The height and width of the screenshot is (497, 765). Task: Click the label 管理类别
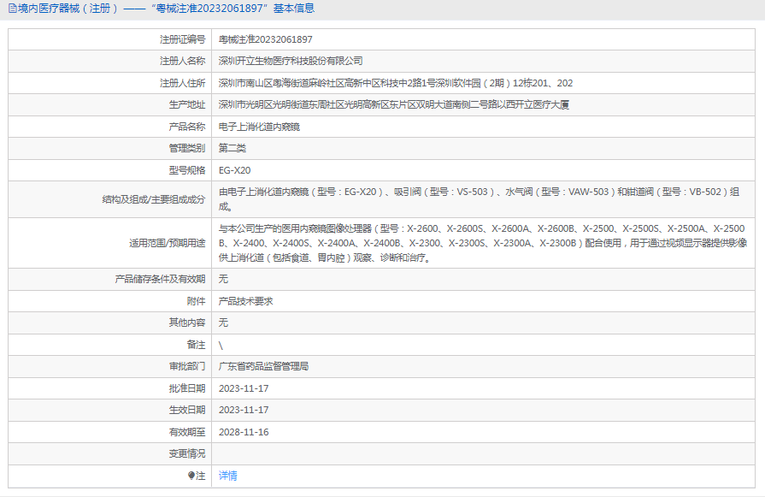click(187, 149)
